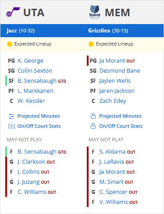The height and width of the screenshot is (214, 164).
Task: Click the Grizzlies On/Off Court Stats lock icon
Action: pyautogui.click(x=93, y=126)
